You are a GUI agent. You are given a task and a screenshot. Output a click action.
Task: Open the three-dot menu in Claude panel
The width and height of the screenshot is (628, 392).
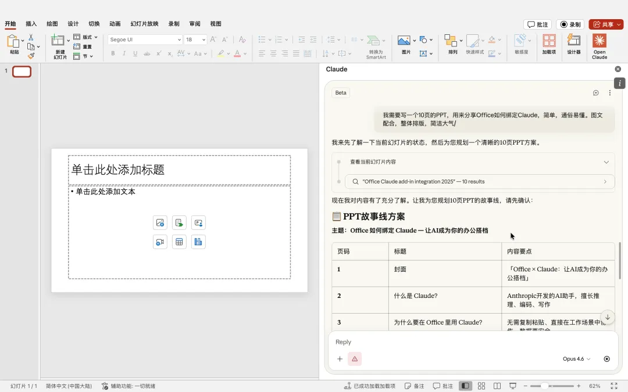(609, 93)
